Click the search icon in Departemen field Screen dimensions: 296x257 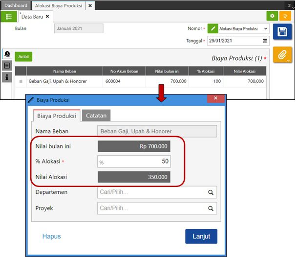coord(211,192)
